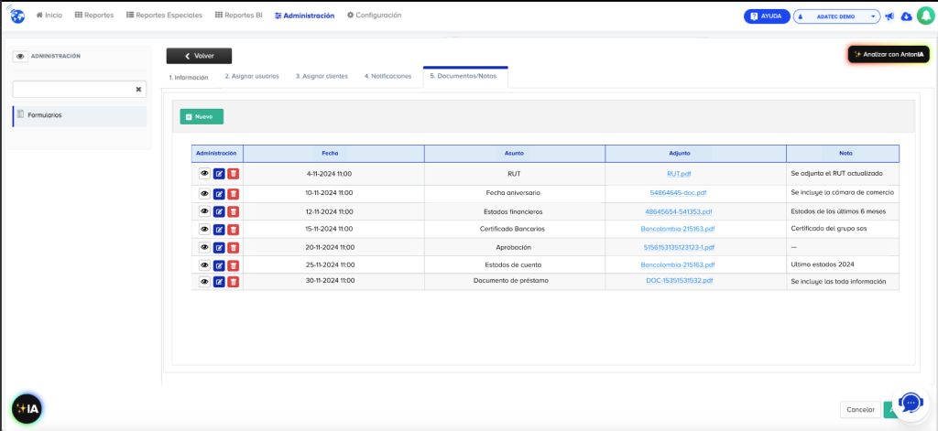The image size is (938, 431).
Task: View the Documento de préstamo row
Action: tap(204, 282)
